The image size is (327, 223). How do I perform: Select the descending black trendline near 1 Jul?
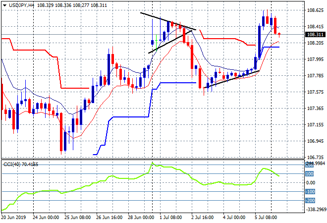coord(168,21)
